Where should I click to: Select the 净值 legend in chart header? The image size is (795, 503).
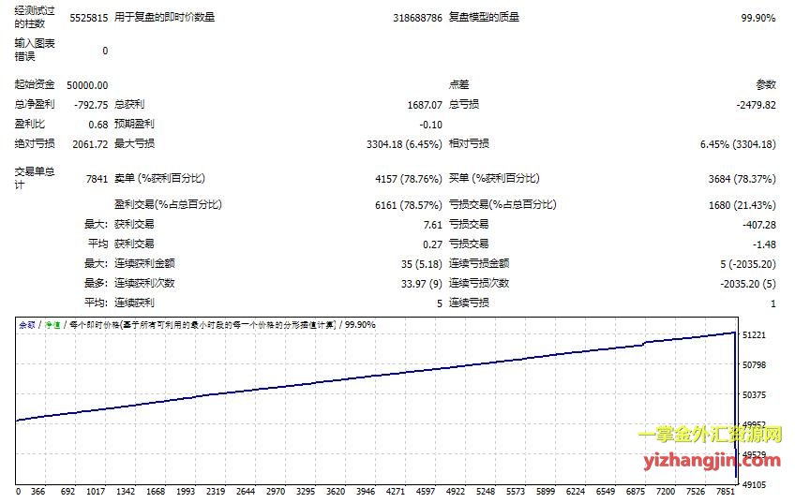52,325
